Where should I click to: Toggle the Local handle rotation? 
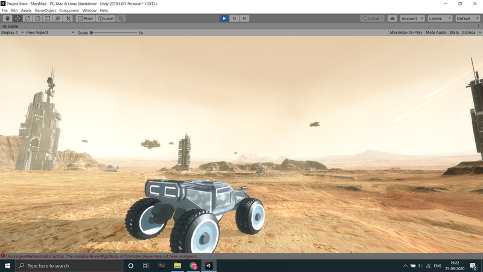click(x=106, y=19)
